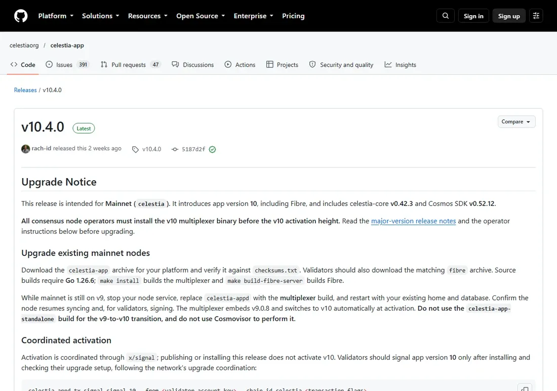Expand the Open Source menu
Viewport: 557px width, 391px height.
201,16
